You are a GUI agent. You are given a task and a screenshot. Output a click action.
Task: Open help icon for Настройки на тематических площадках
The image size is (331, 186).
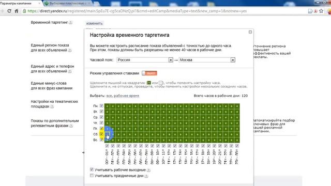pyautogui.click(x=52, y=106)
